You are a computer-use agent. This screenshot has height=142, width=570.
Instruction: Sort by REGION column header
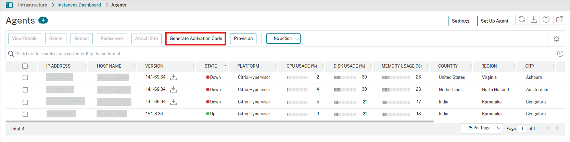(489, 66)
